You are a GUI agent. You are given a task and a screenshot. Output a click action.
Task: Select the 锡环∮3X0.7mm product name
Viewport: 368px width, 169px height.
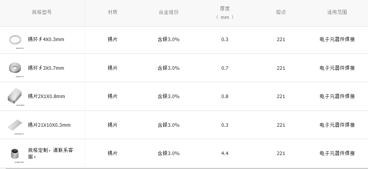pos(46,68)
